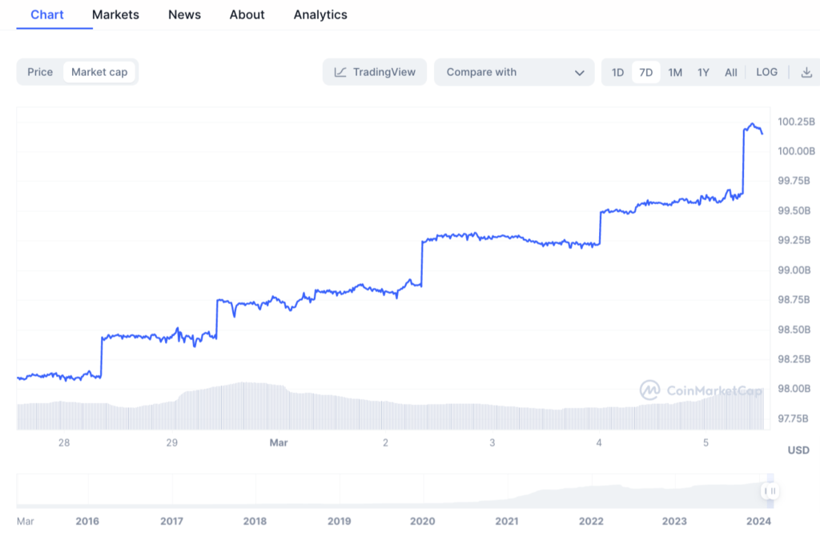Select the Chart tab
Image resolution: width=820 pixels, height=536 pixels.
click(x=46, y=14)
